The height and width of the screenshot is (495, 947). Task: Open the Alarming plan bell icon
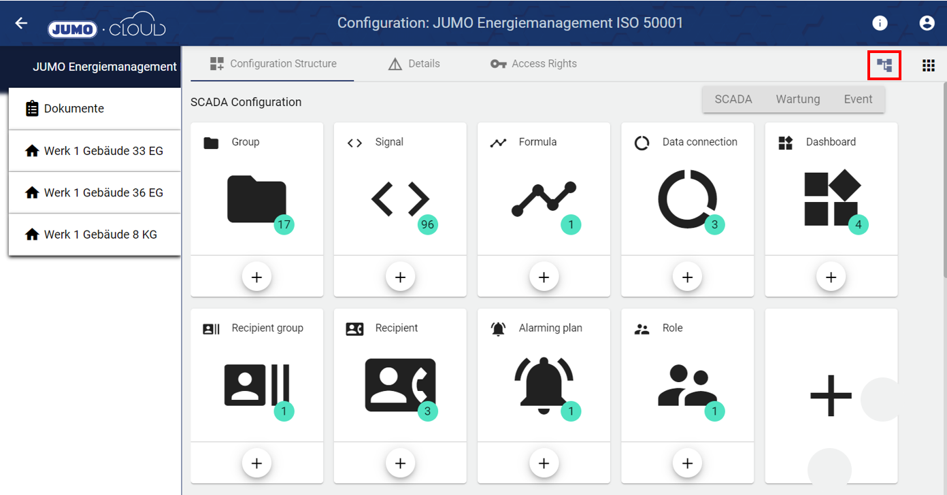544,386
